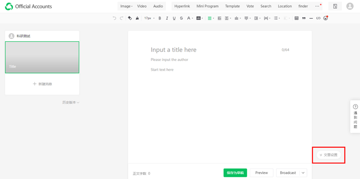Toggle underline text formatting
360x179 pixels.
point(174,18)
